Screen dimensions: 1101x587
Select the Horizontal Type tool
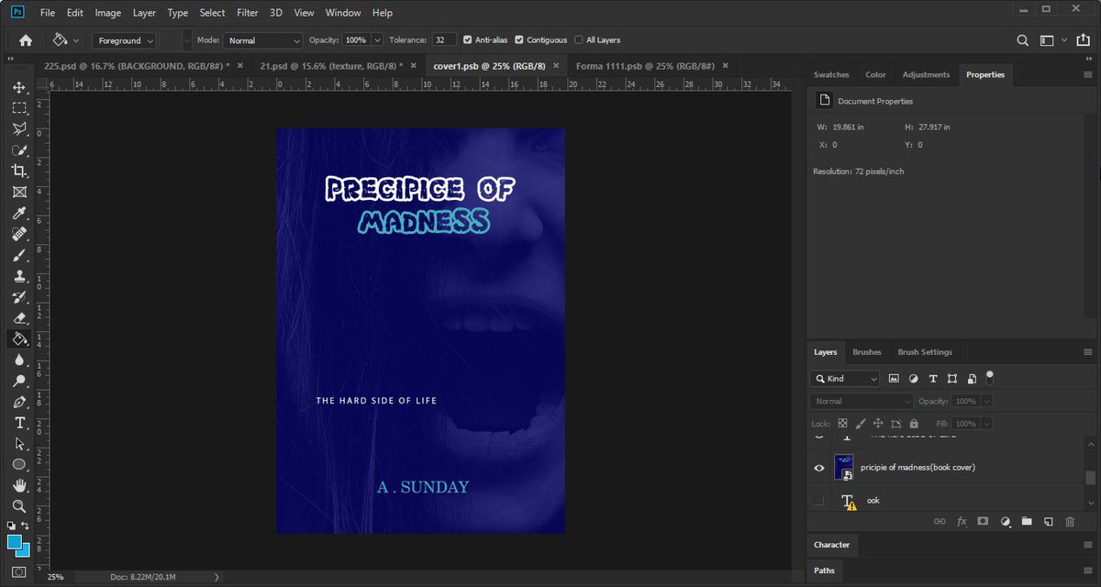19,423
